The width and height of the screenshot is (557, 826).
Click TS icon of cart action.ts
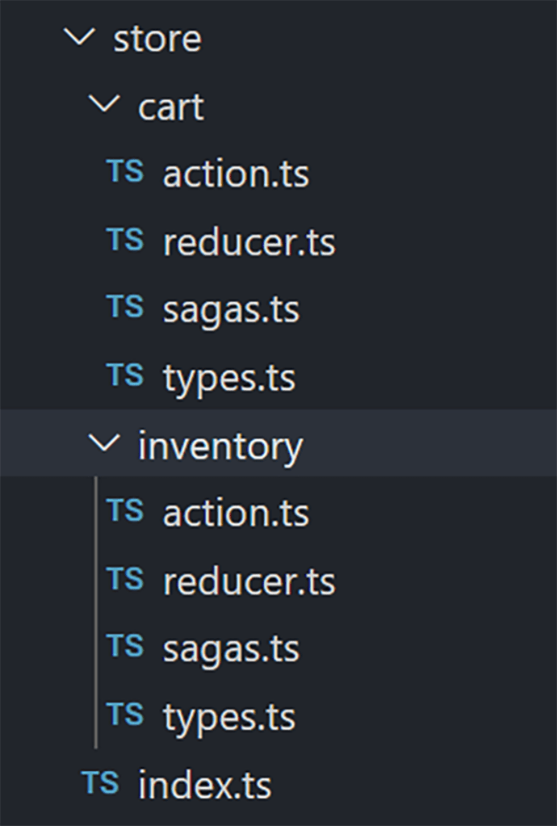[125, 171]
